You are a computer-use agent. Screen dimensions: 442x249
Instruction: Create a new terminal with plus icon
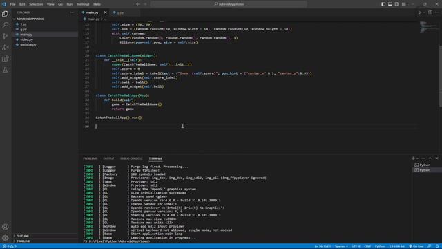(x=413, y=158)
